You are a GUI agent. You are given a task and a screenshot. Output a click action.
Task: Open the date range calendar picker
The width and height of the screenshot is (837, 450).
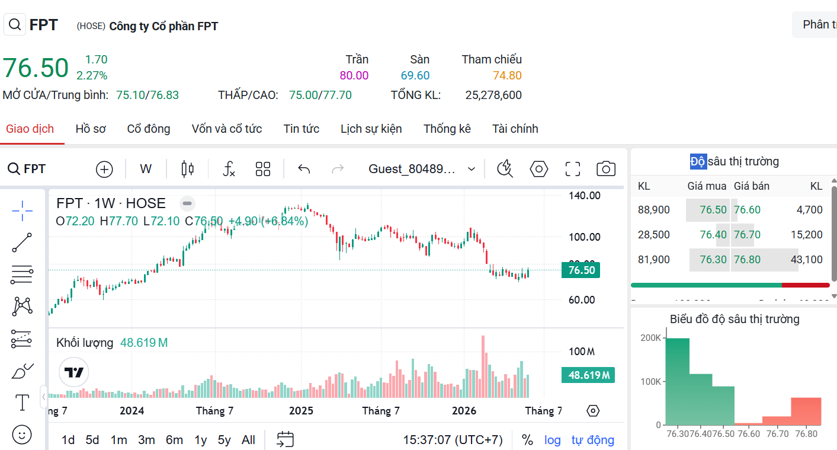[x=286, y=439]
